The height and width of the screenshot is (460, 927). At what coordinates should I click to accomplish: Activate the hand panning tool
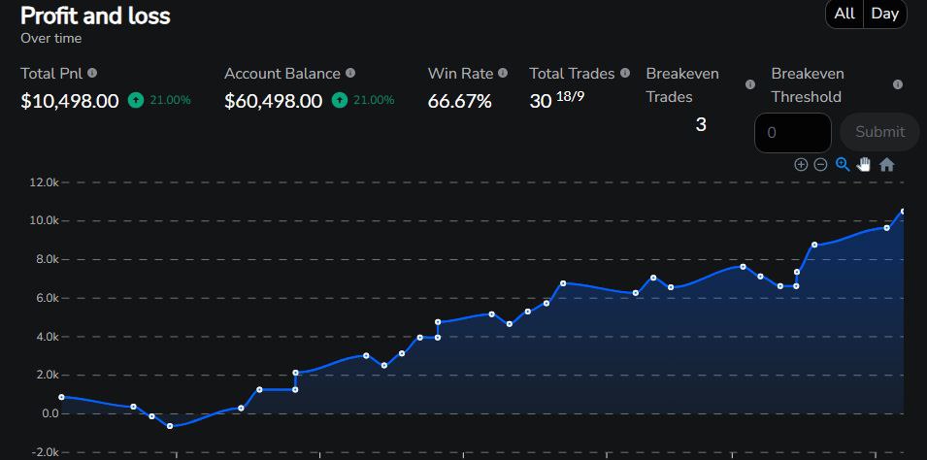click(x=864, y=164)
